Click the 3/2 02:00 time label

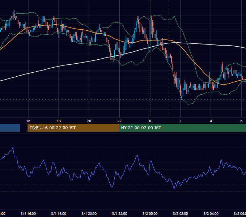click(x=181, y=213)
